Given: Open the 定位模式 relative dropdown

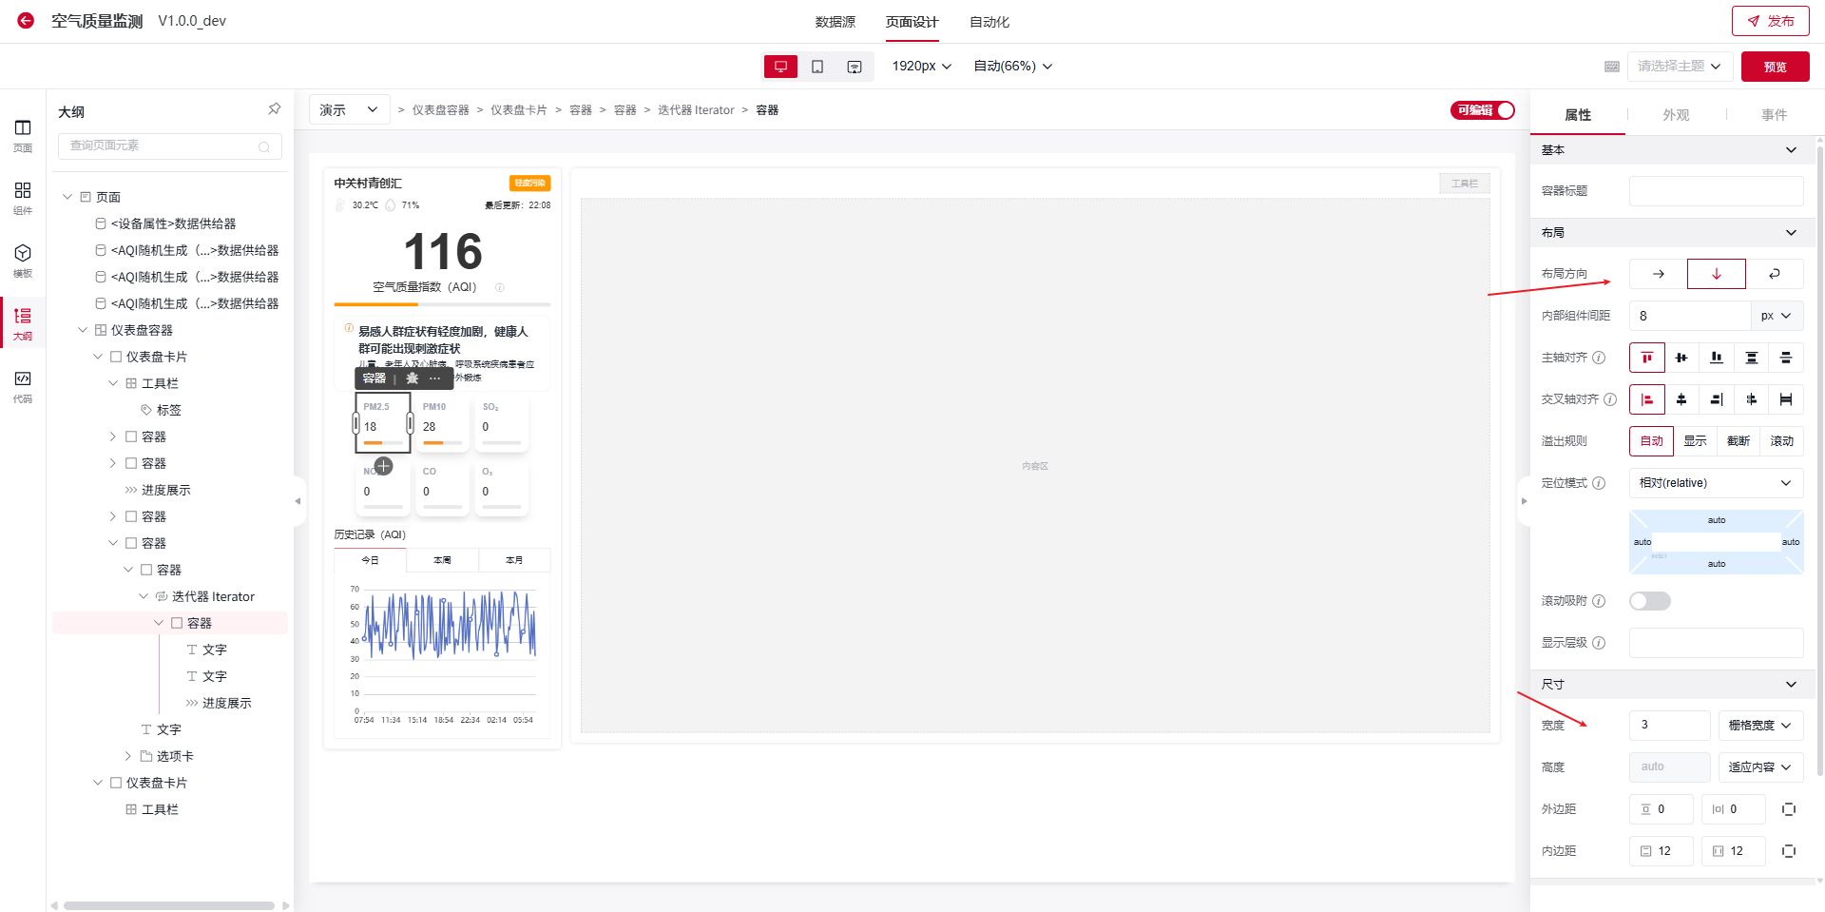Looking at the screenshot, I should [1715, 483].
